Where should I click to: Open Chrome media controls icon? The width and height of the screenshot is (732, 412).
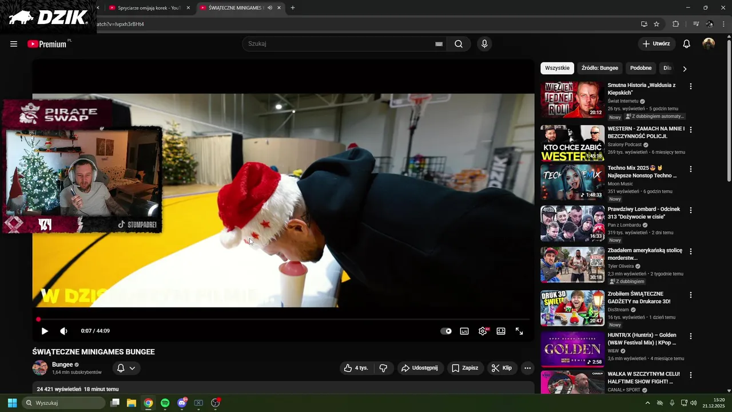[x=696, y=24]
